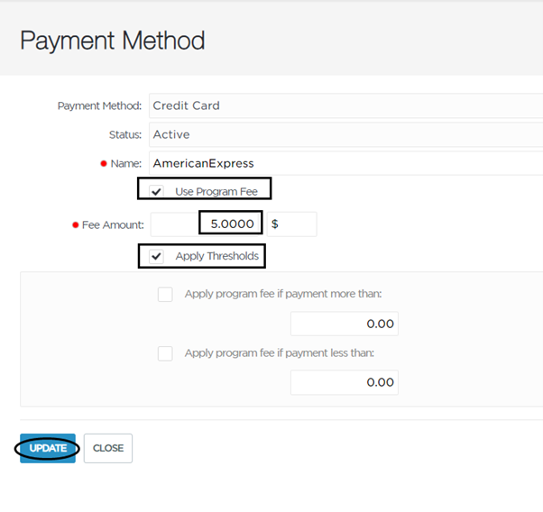
Task: Click the Payment Method page heading
Action: pos(113,41)
